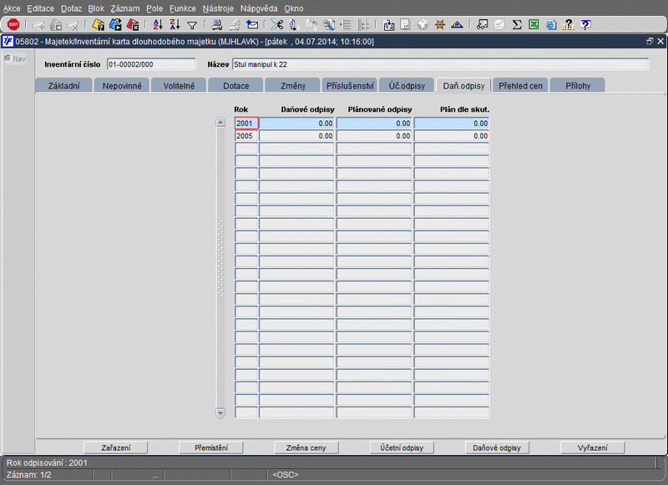Open the Akce menu
668x485 pixels.
click(12, 8)
